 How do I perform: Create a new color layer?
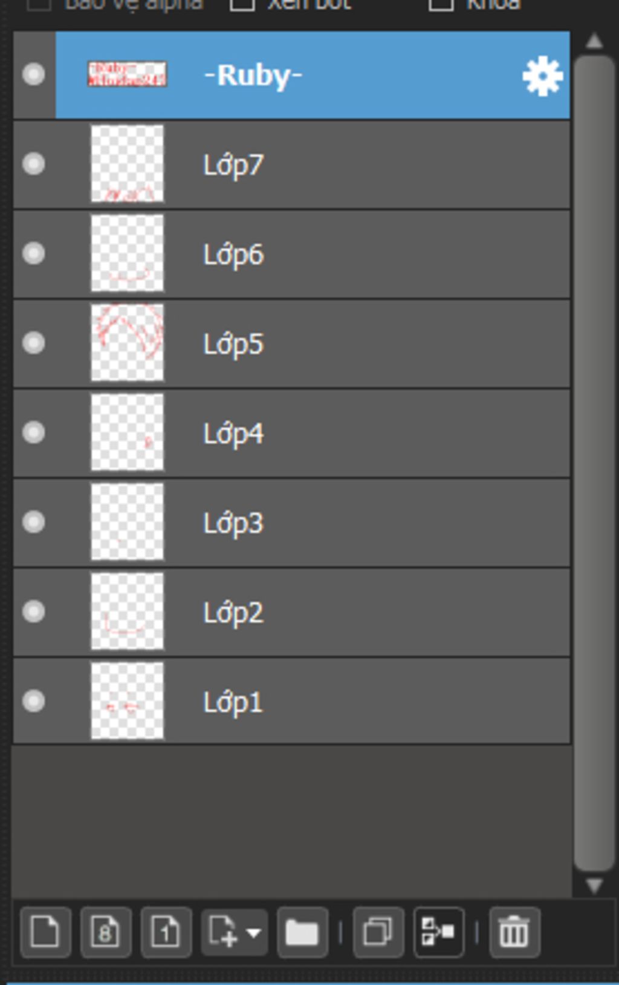pos(45,932)
